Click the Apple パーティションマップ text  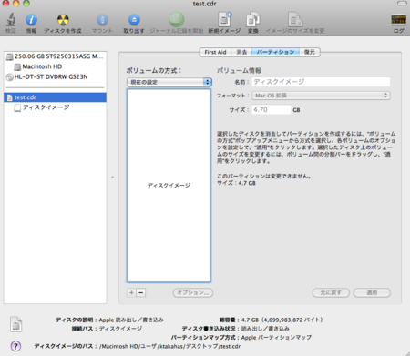point(276,338)
